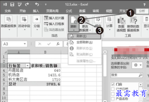
Task: Select the 总计 cell
Action: click(x=19, y=84)
